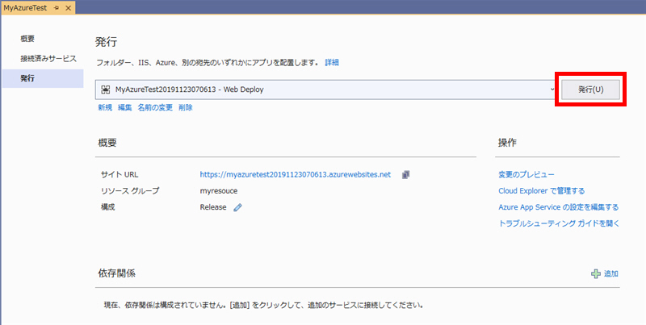Click the green plus add dependency icon
The image size is (646, 325).
coord(596,273)
